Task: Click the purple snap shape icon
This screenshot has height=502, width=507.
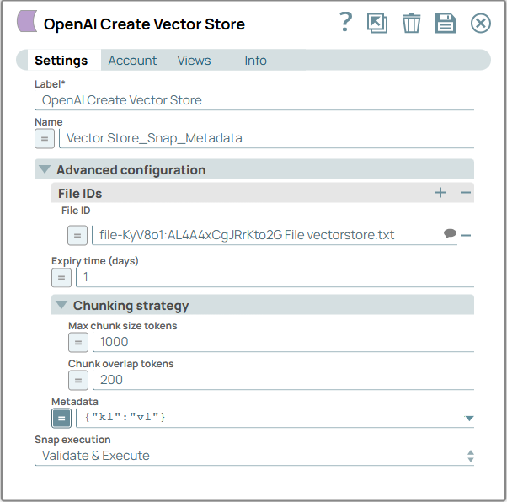Action: click(x=27, y=21)
